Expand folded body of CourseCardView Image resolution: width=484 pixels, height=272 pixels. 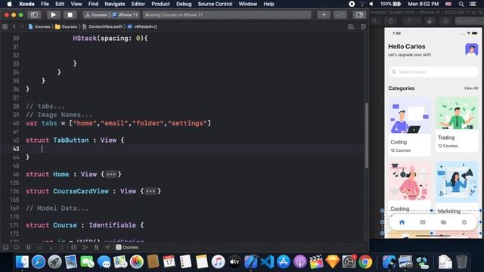pyautogui.click(x=150, y=191)
